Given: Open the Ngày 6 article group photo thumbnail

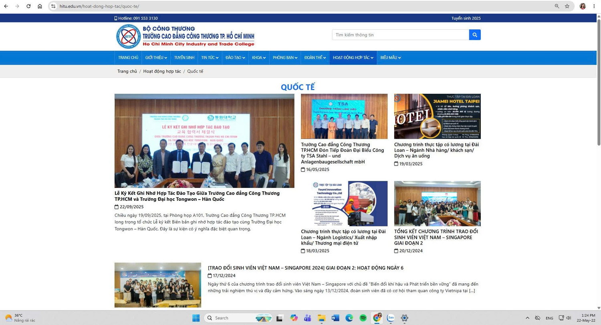Looking at the screenshot, I should (x=158, y=285).
